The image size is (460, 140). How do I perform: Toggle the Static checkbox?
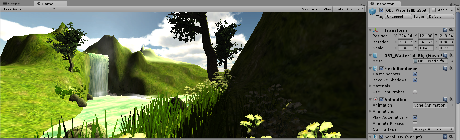pyautogui.click(x=434, y=10)
